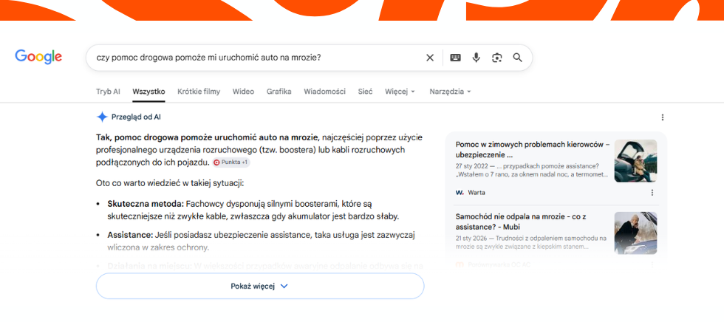This screenshot has height=322, width=724.
Task: Clear the search query with the X icon
Action: tap(430, 58)
